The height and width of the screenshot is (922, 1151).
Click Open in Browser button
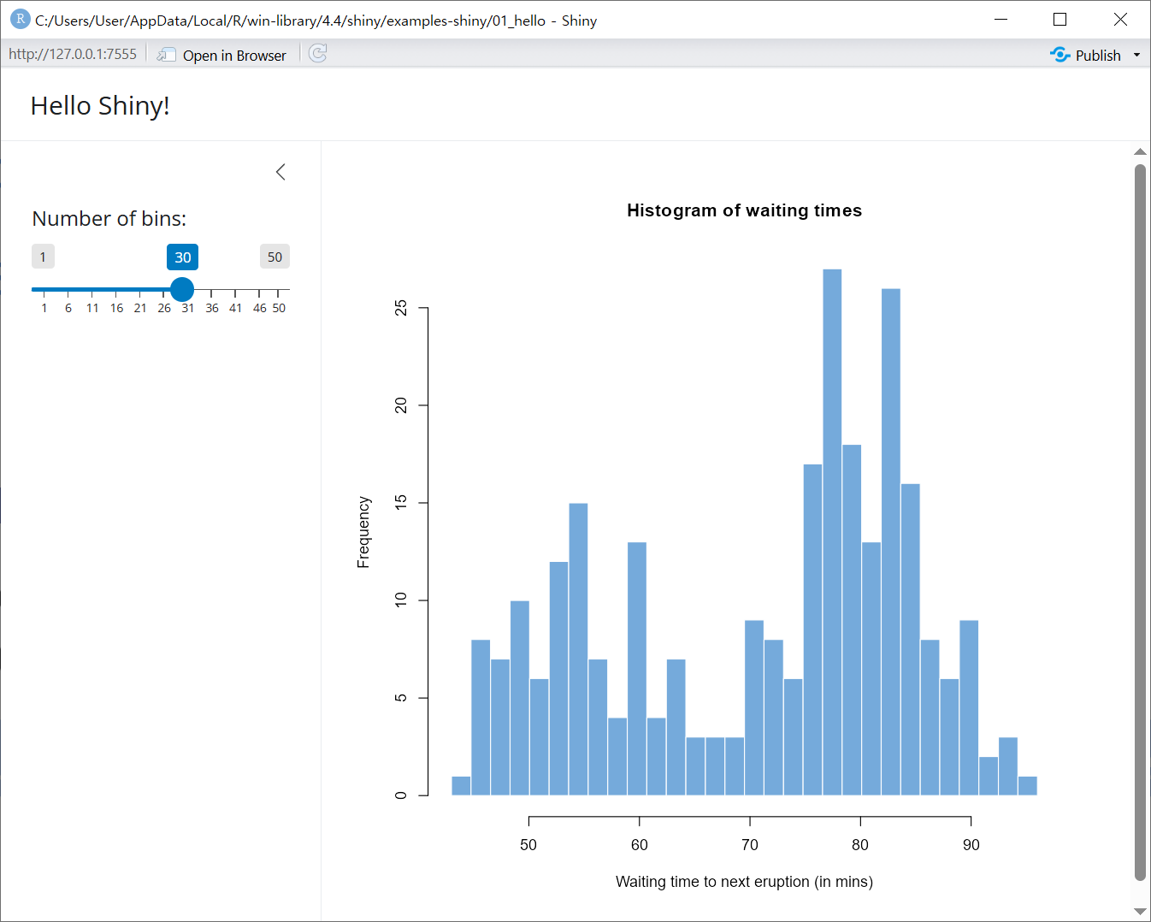point(233,55)
